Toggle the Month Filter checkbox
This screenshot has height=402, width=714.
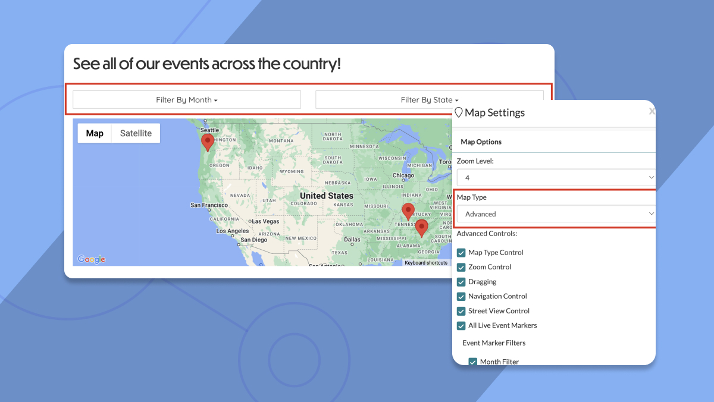[x=472, y=362]
